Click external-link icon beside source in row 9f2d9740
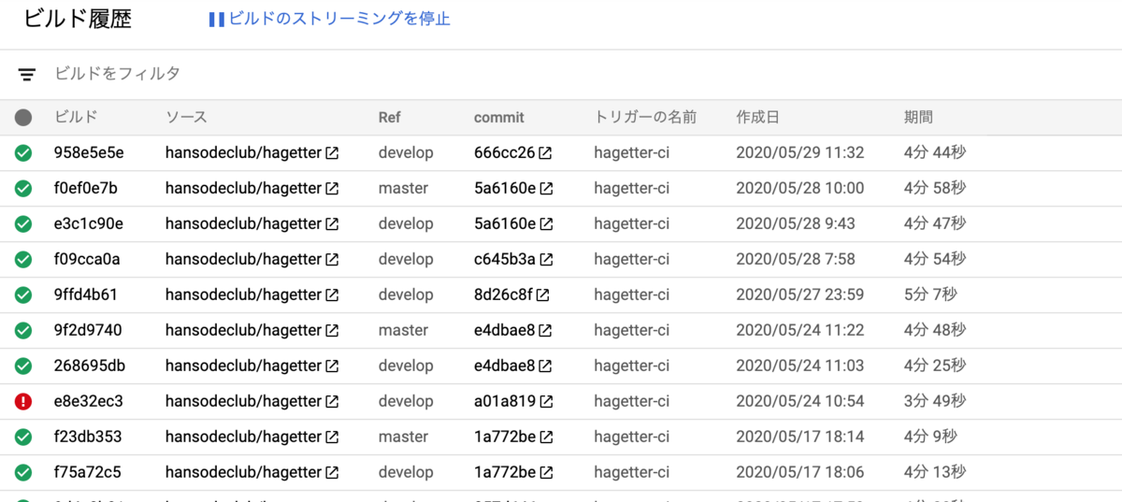The height and width of the screenshot is (502, 1122). 332,330
